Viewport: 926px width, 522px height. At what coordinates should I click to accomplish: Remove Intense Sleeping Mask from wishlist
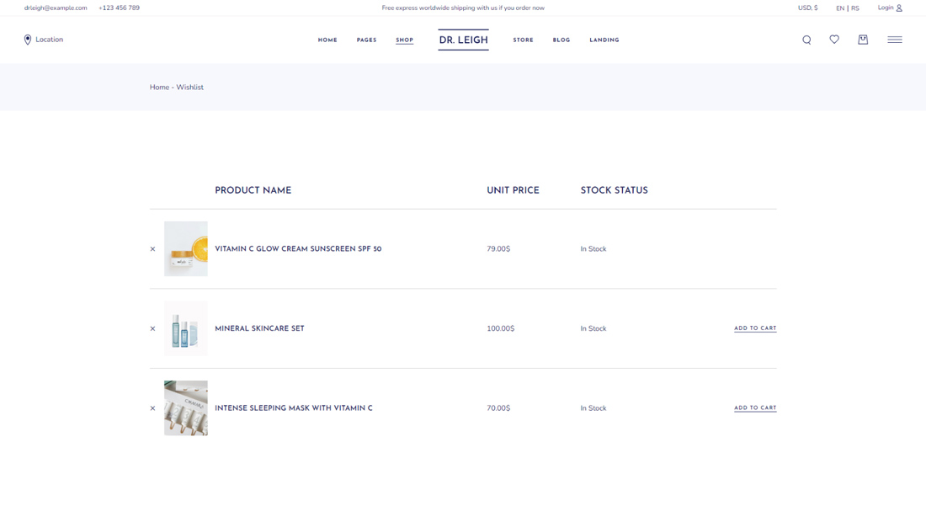point(152,408)
